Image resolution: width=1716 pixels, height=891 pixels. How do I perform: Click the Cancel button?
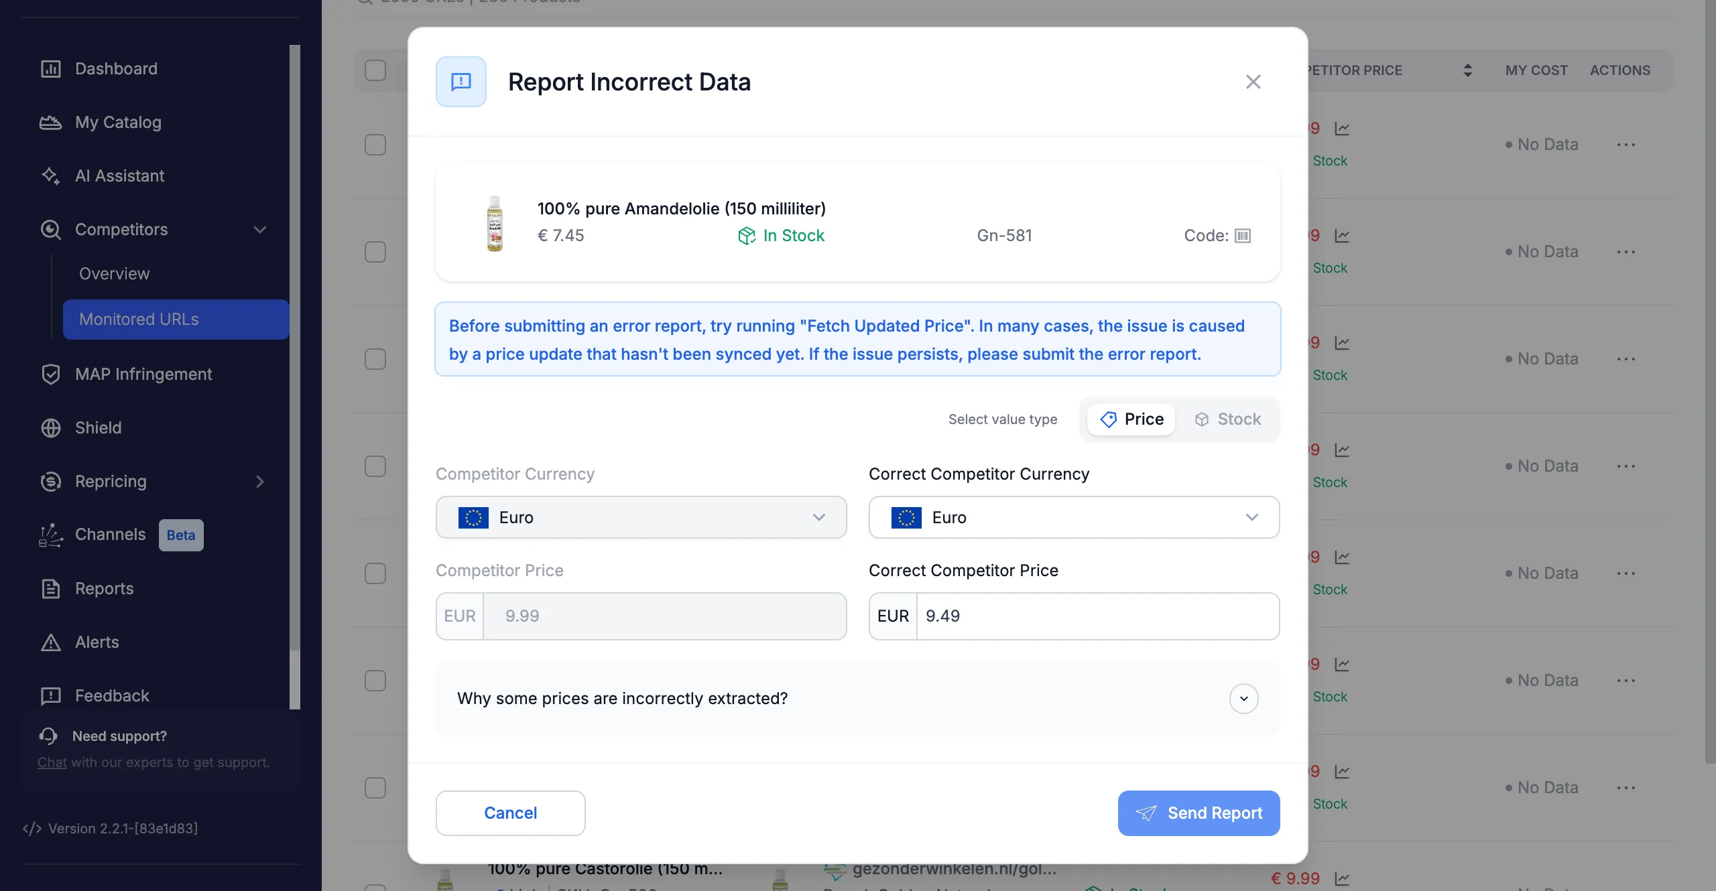click(511, 813)
